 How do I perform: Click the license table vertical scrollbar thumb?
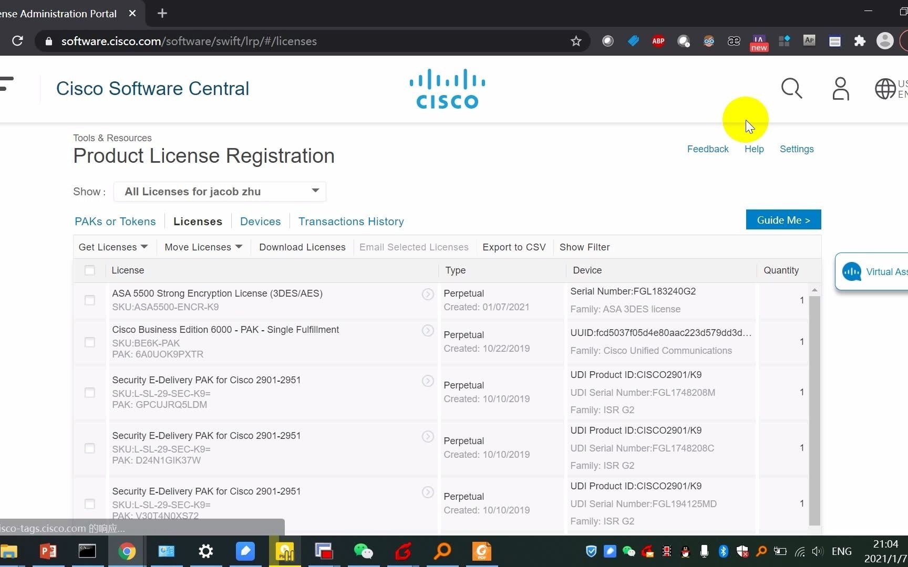pos(814,411)
